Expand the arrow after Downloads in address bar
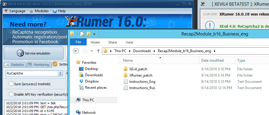This screenshot has width=269, height=115. (x=154, y=51)
